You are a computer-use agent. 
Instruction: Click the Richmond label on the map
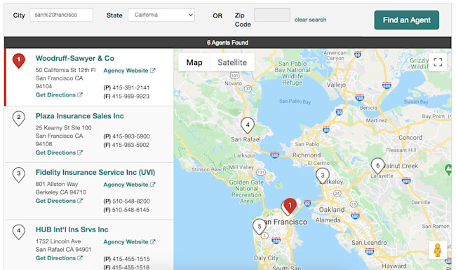(307, 155)
